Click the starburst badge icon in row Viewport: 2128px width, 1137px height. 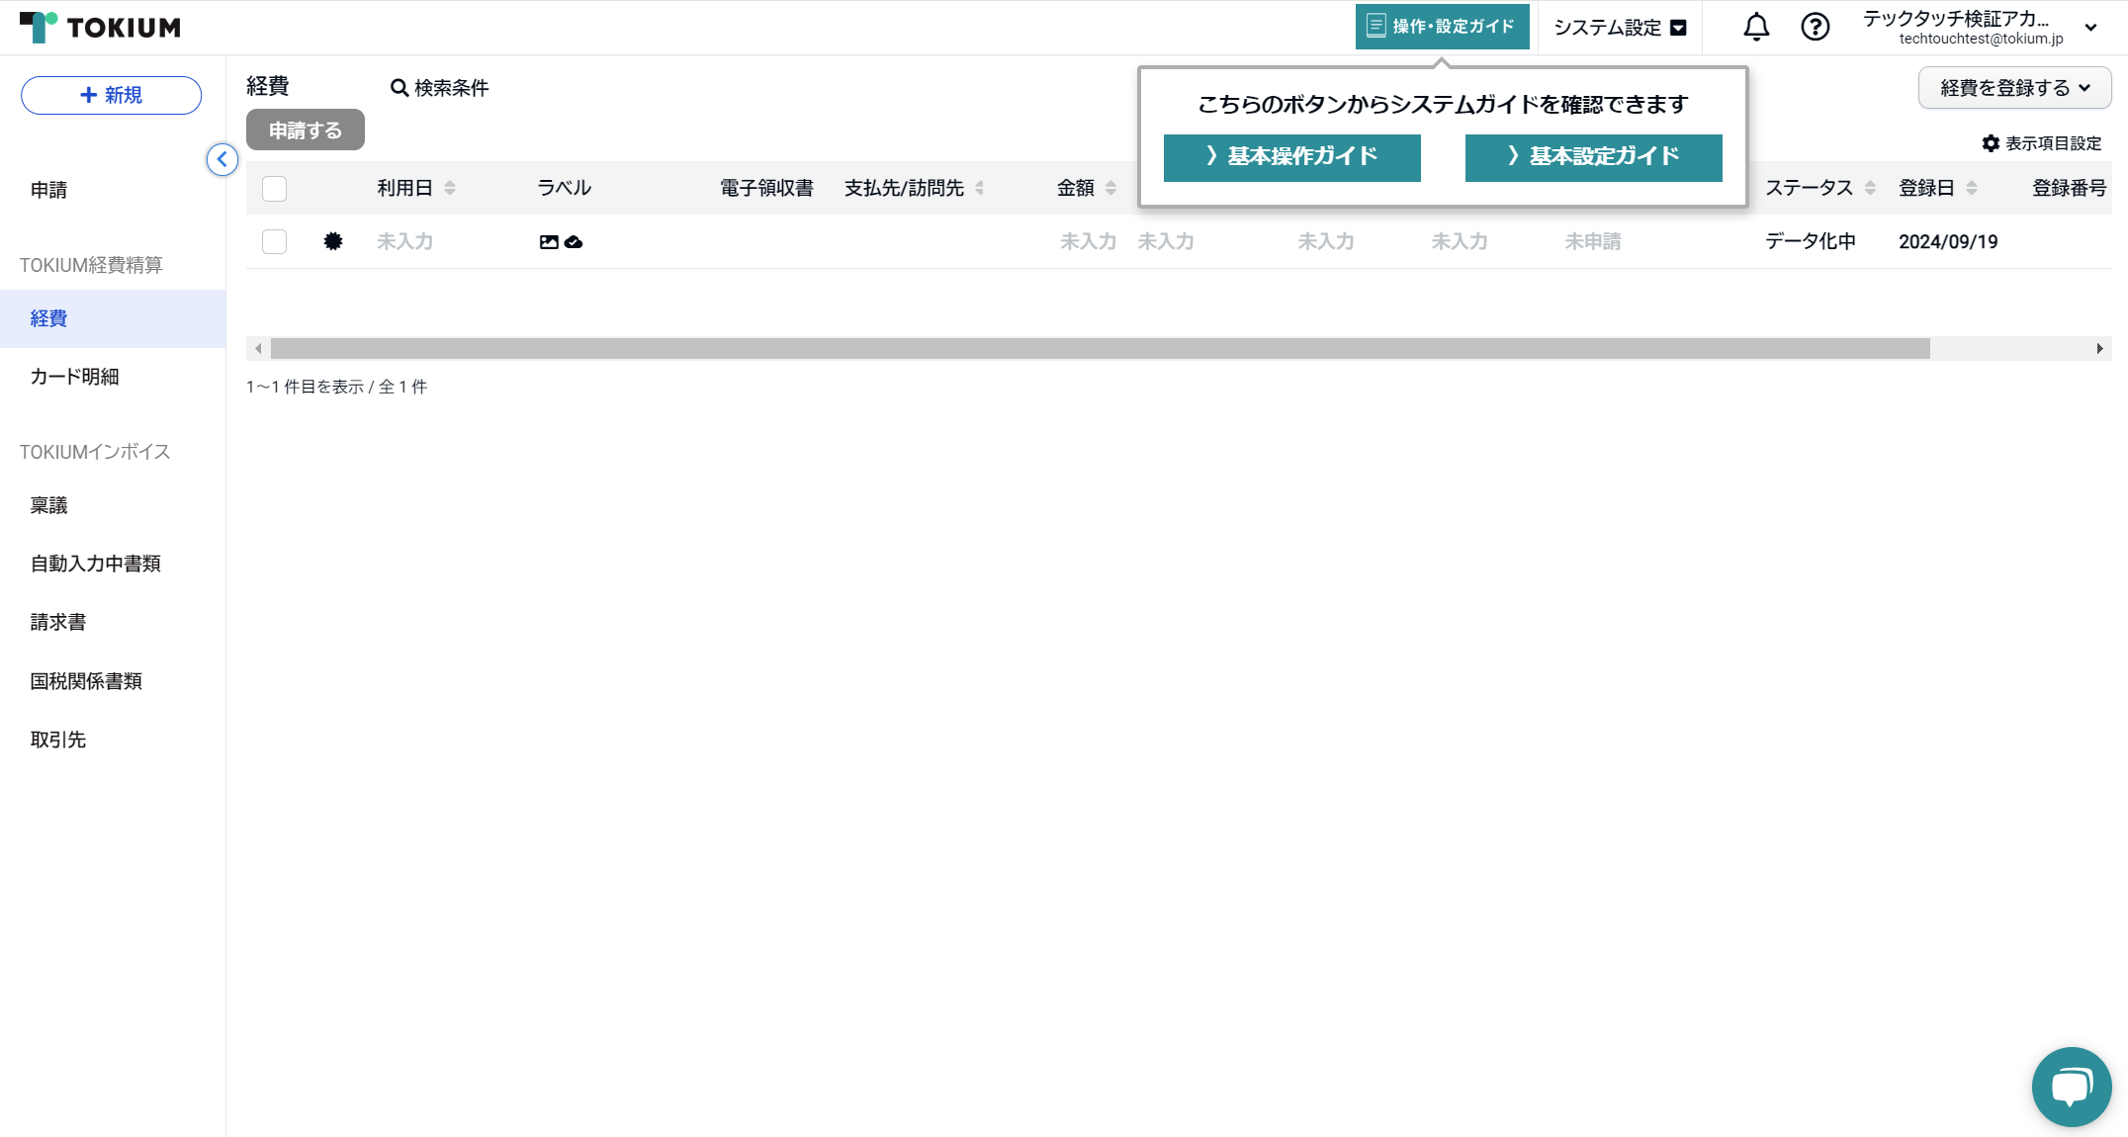[x=333, y=241]
